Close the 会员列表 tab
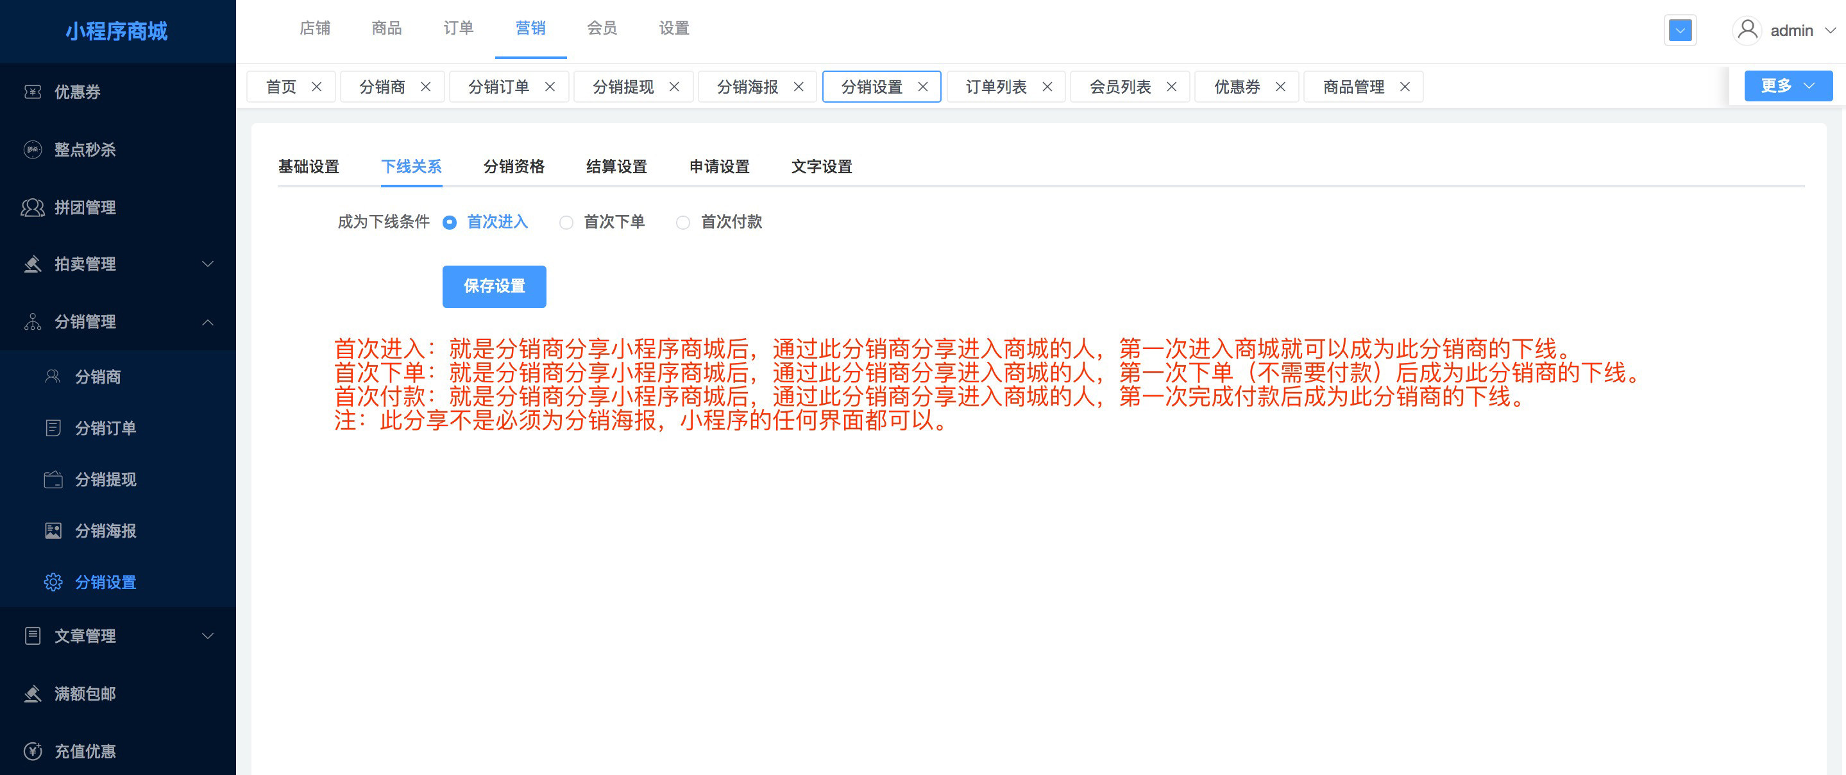 1172,87
